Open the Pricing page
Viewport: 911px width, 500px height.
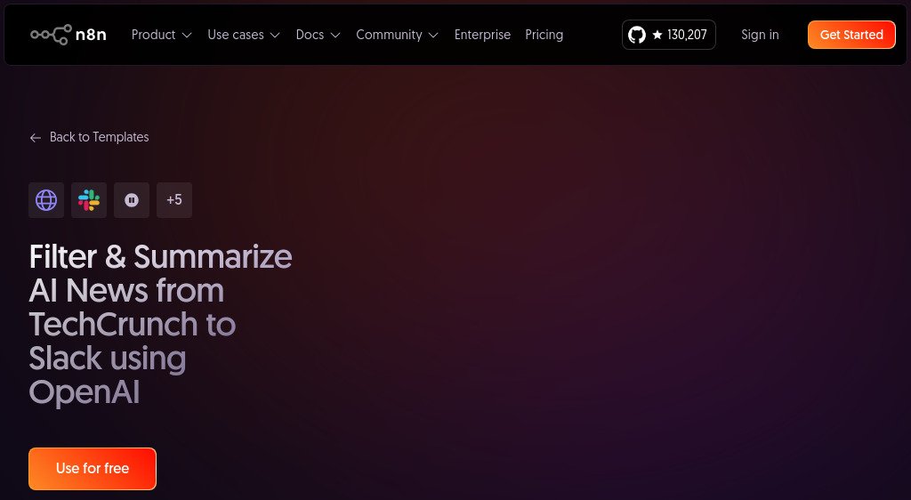[x=544, y=35]
